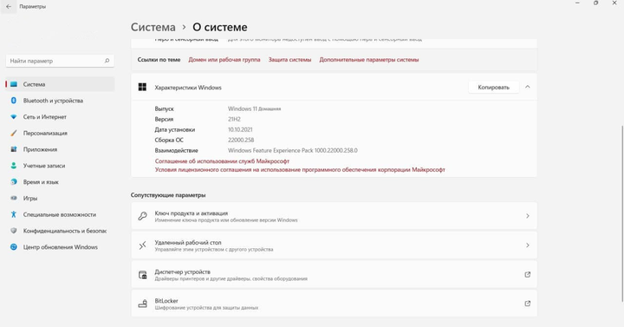Open chevron on Удаленный рабочий стол
Viewport: 624px width, 327px height.
point(528,245)
